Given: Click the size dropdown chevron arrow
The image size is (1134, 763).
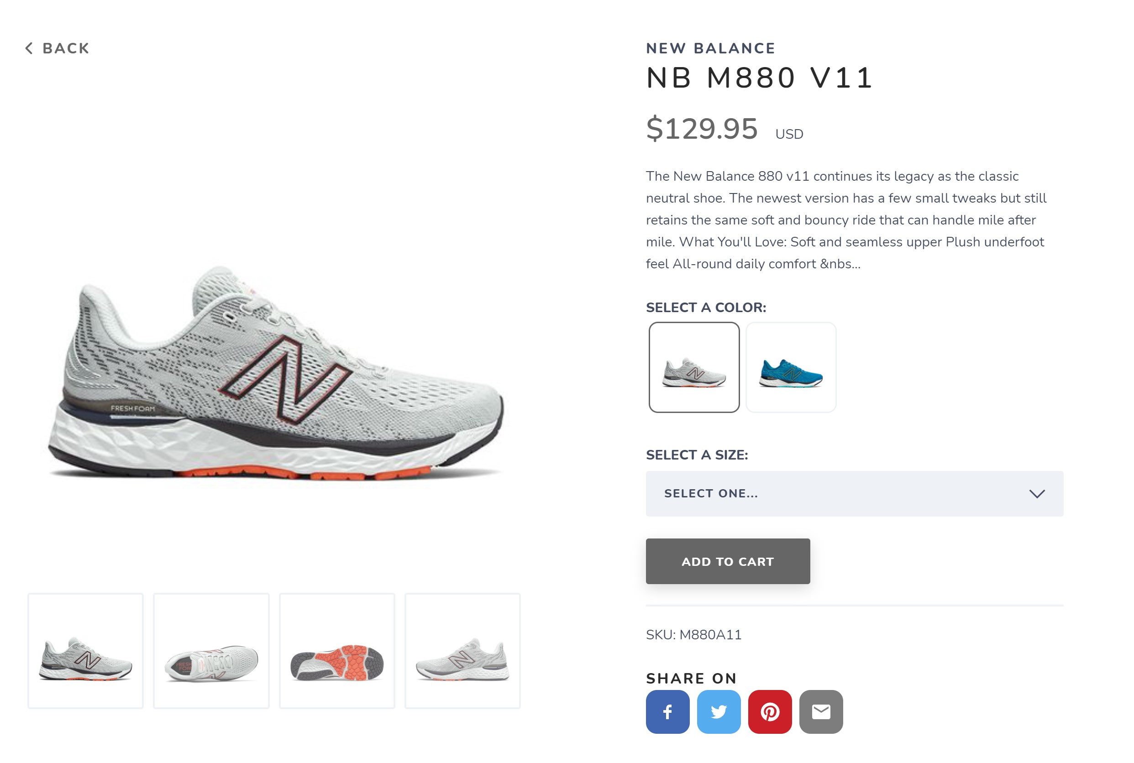Looking at the screenshot, I should (x=1037, y=493).
